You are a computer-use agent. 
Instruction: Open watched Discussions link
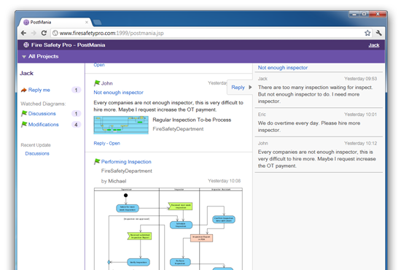(x=42, y=113)
